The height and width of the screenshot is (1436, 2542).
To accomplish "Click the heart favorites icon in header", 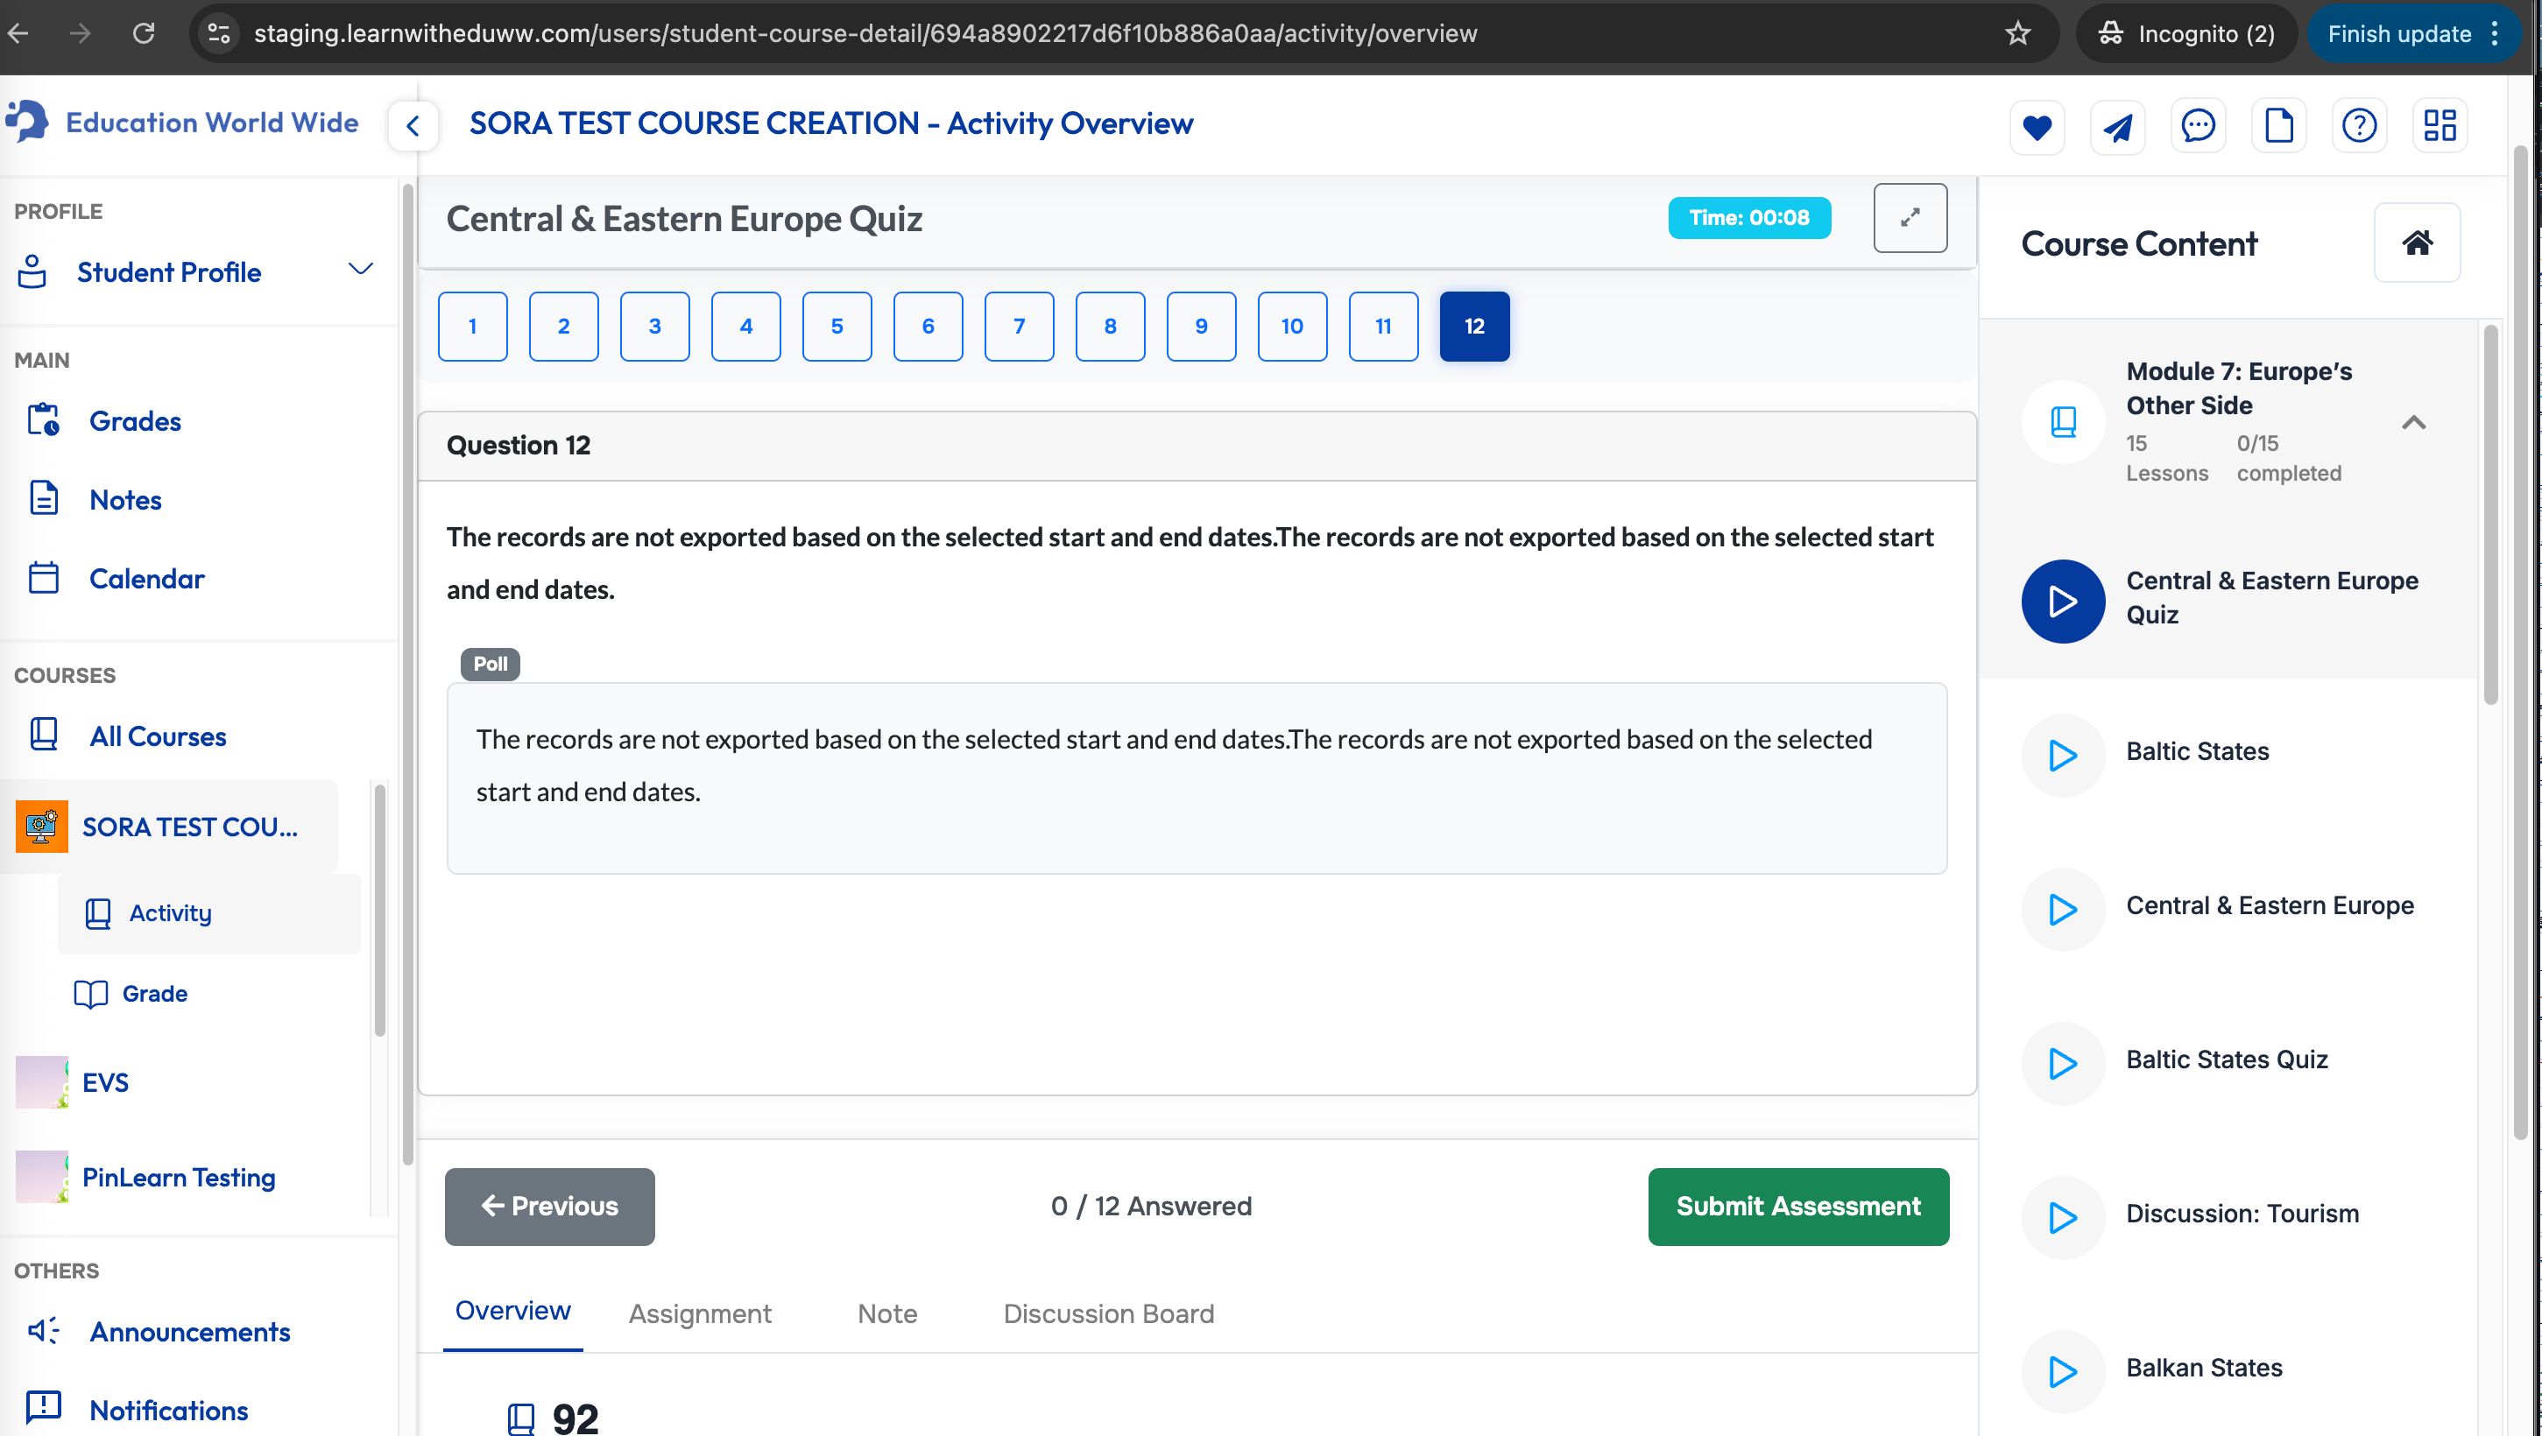I will click(2037, 126).
